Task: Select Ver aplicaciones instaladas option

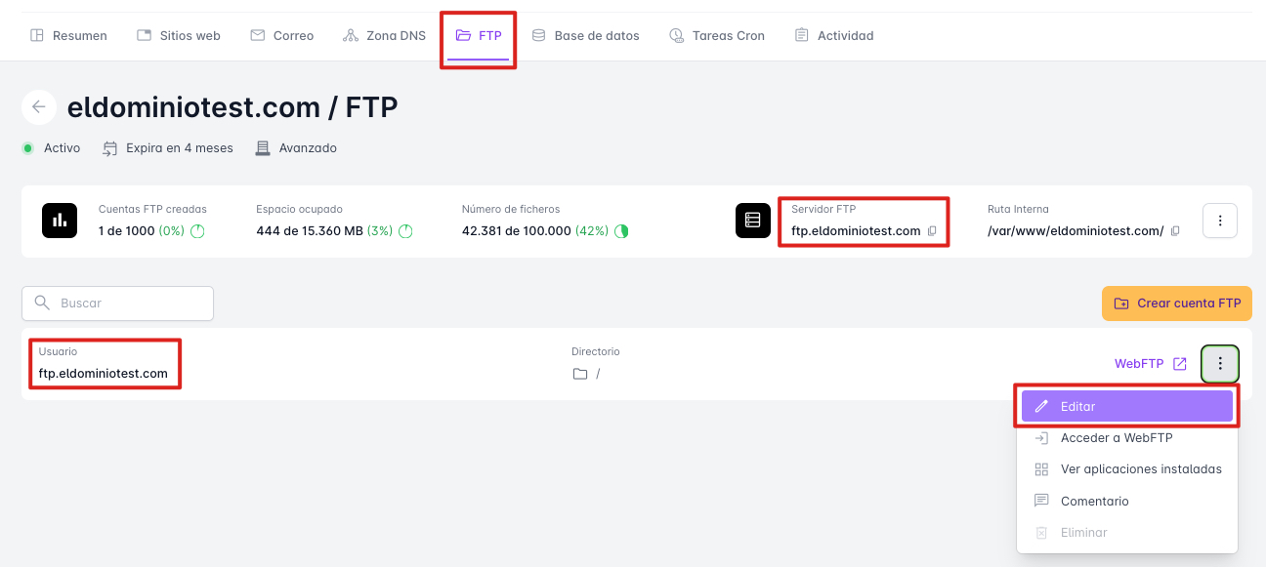Action: click(1140, 469)
